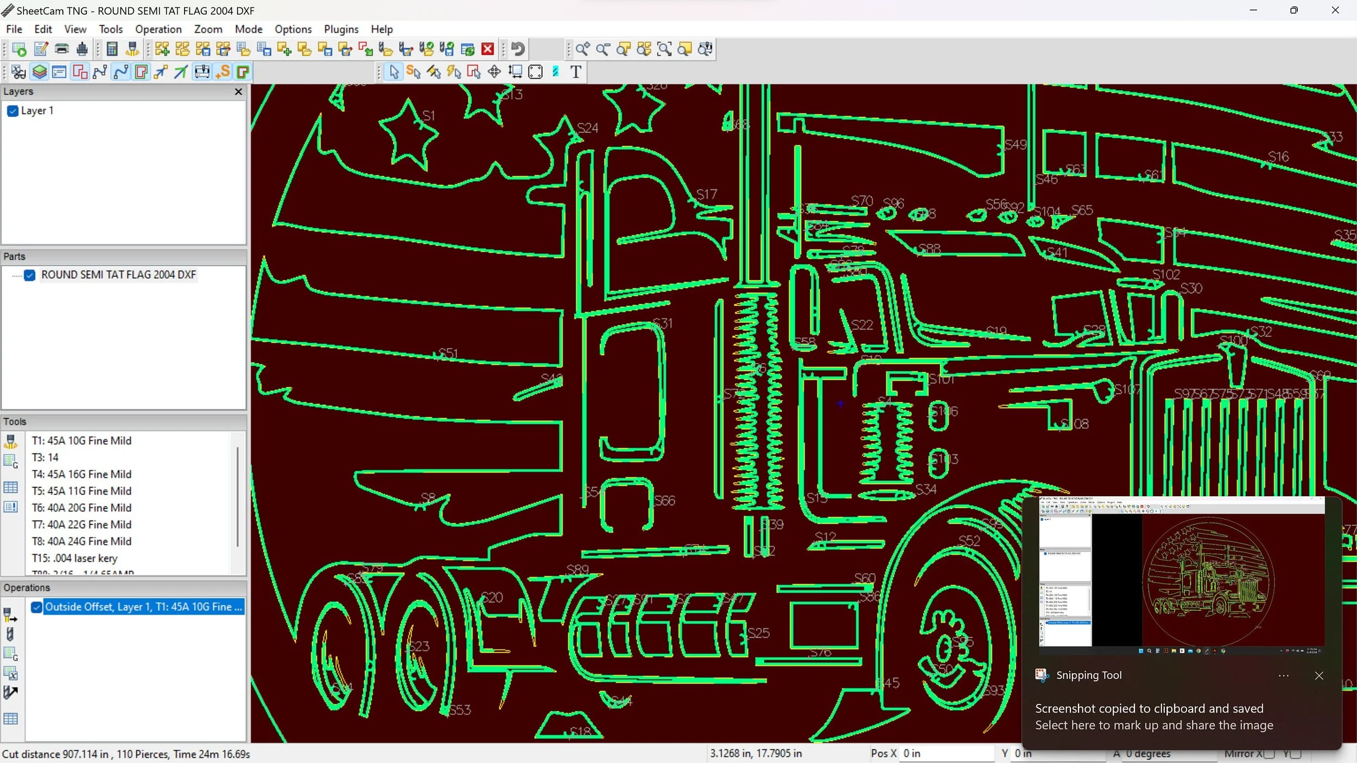1357x763 pixels.
Task: Click the Pos X input field
Action: tap(946, 753)
